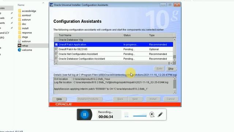Click the Name column header in Explorer
The image size is (234, 132).
(x=21, y=5)
